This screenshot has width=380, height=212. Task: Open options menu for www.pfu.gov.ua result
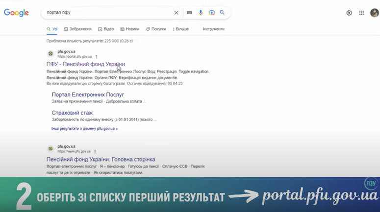[95, 152]
